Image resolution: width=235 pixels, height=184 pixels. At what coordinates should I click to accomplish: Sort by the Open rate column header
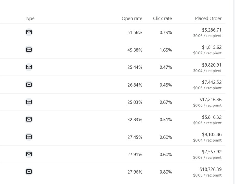pyautogui.click(x=132, y=18)
